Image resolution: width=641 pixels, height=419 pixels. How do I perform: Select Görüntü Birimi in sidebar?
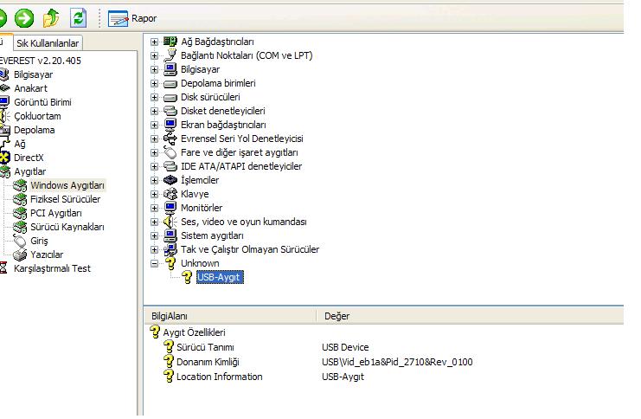click(42, 102)
